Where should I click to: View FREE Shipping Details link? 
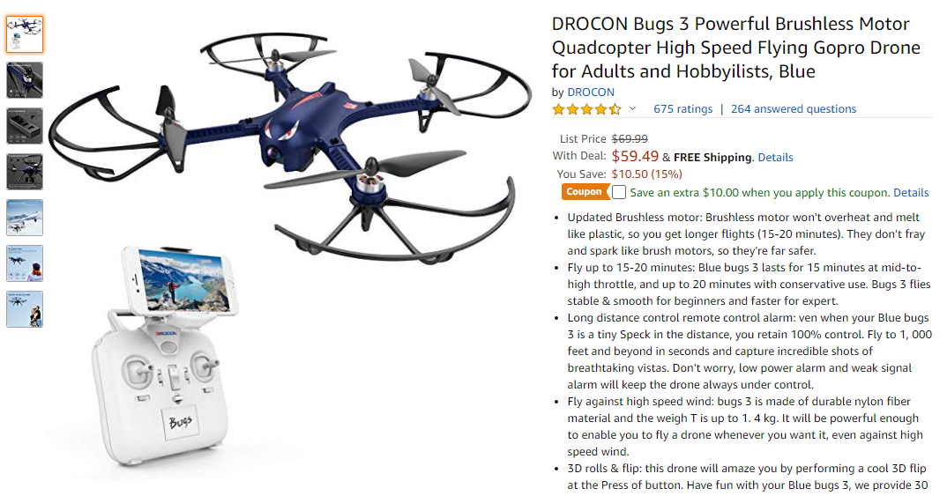775,158
